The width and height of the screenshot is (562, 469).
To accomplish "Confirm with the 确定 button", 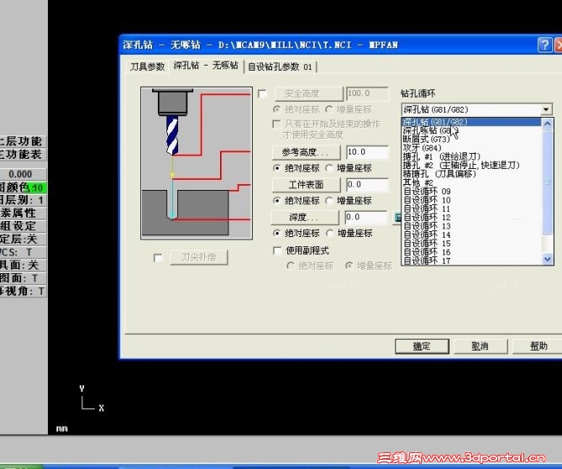I will tap(422, 346).
